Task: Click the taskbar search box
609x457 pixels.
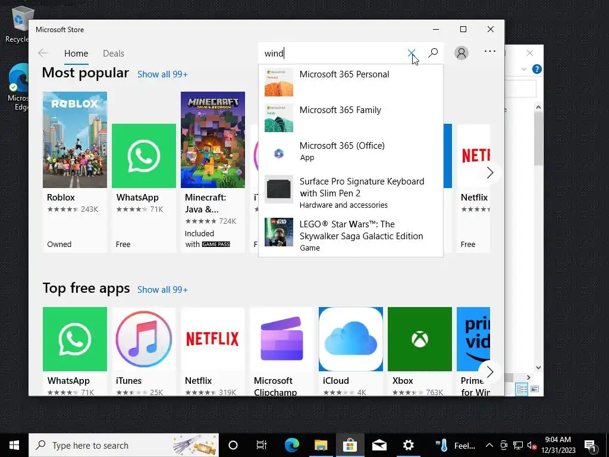Action: (124, 445)
